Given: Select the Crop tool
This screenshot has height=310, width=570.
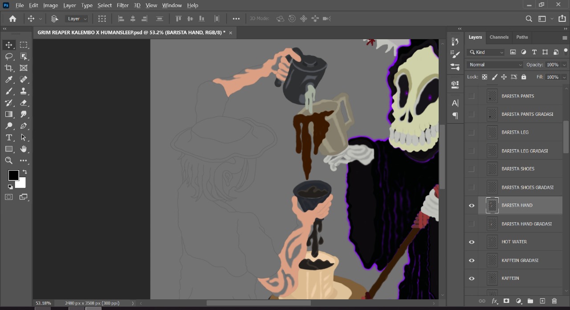Looking at the screenshot, I should tap(9, 68).
